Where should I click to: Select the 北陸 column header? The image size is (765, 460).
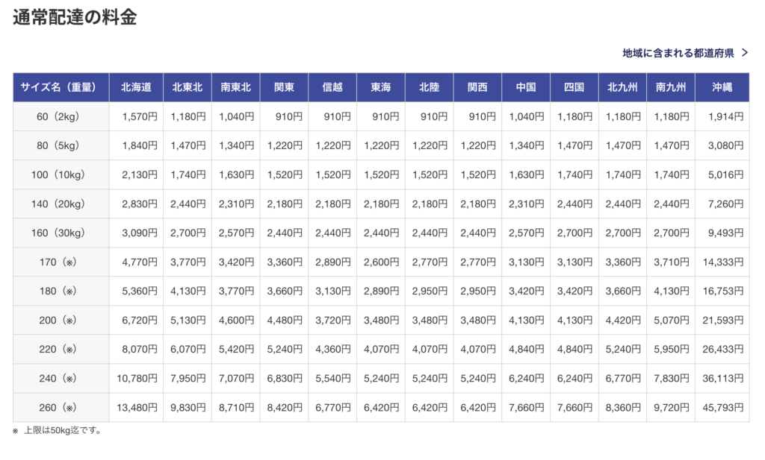(430, 87)
